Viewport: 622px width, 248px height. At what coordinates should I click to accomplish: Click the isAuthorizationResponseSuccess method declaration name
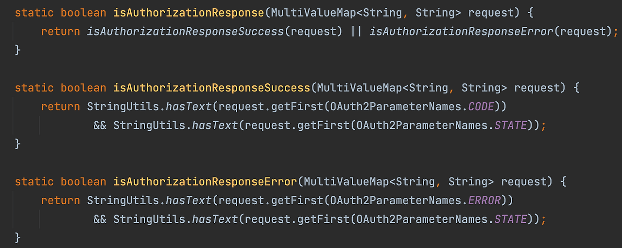212,88
